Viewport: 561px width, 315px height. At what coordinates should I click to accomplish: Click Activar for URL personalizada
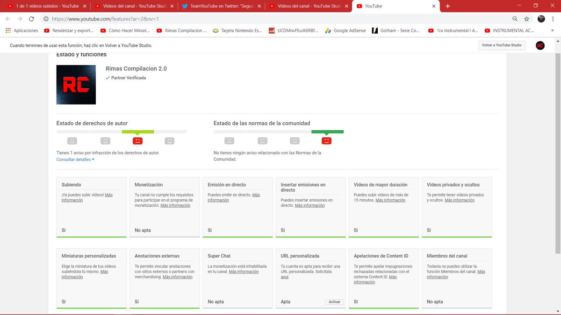point(334,302)
